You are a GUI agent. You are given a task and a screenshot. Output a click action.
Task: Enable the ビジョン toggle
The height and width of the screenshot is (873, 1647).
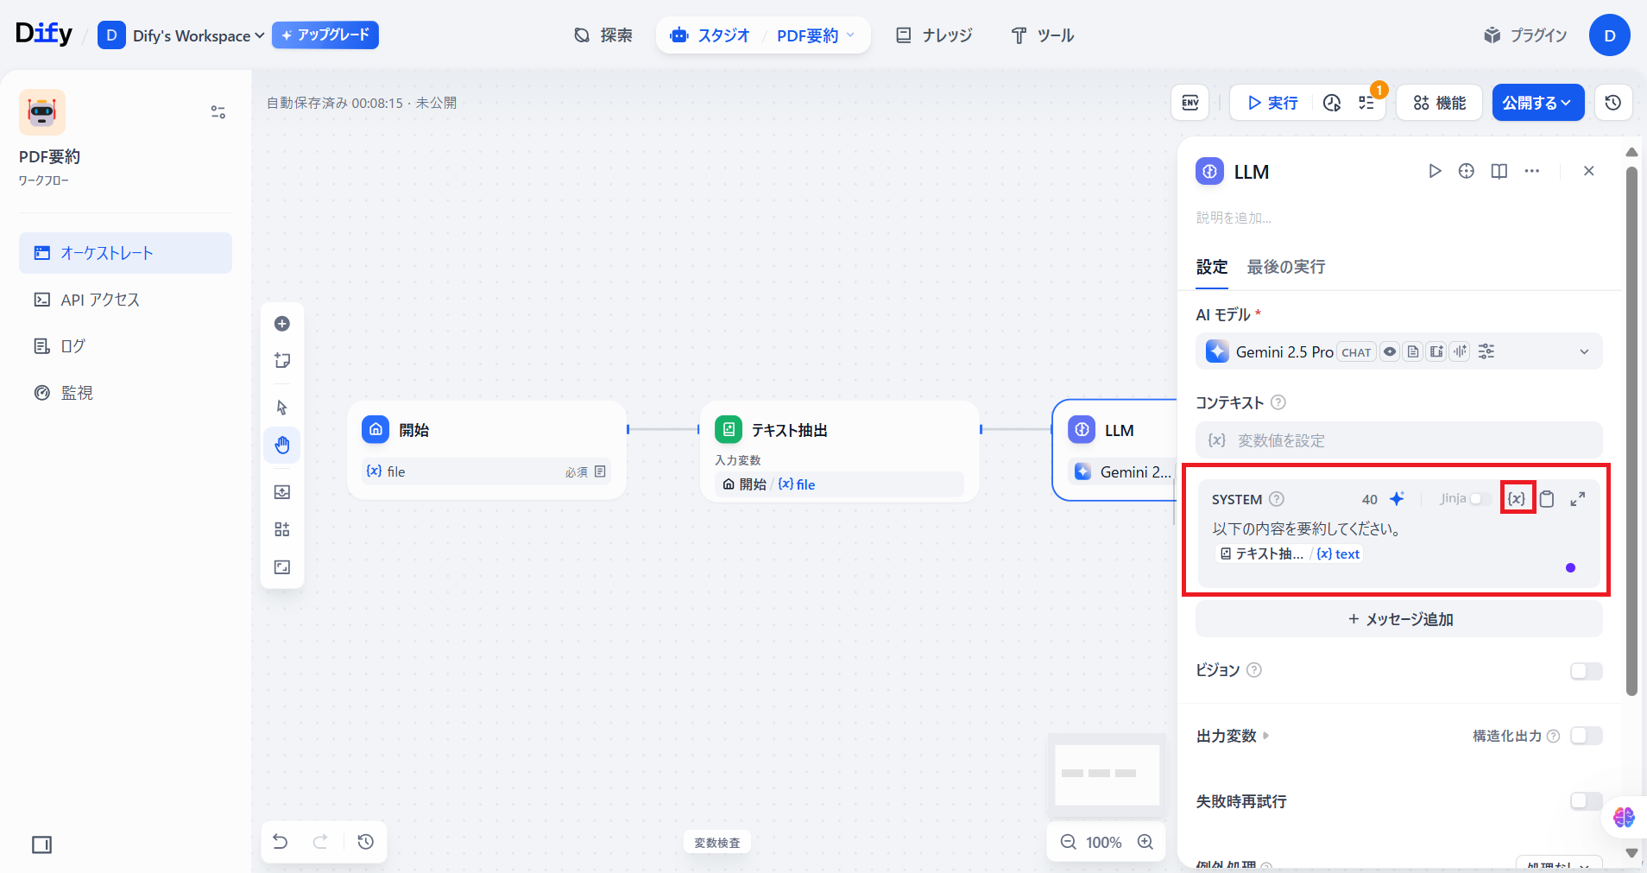(1586, 671)
